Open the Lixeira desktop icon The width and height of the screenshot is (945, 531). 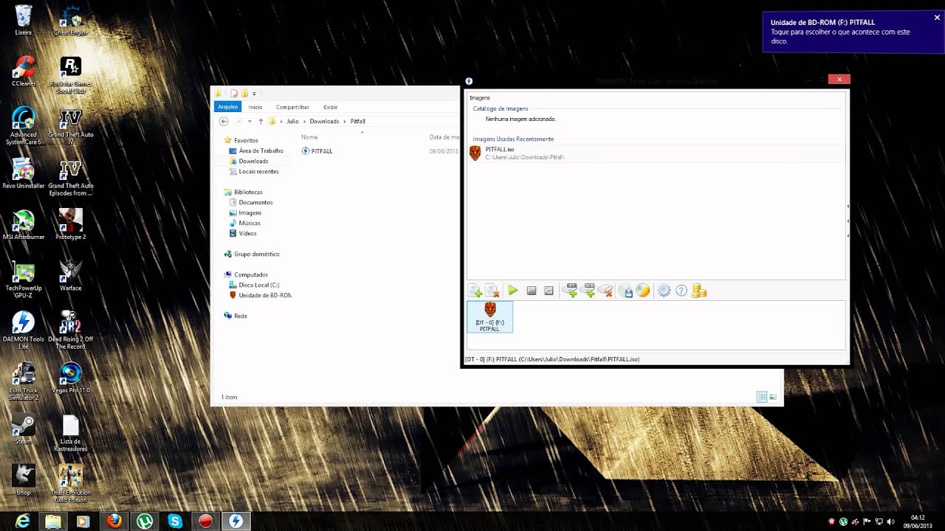(x=23, y=21)
